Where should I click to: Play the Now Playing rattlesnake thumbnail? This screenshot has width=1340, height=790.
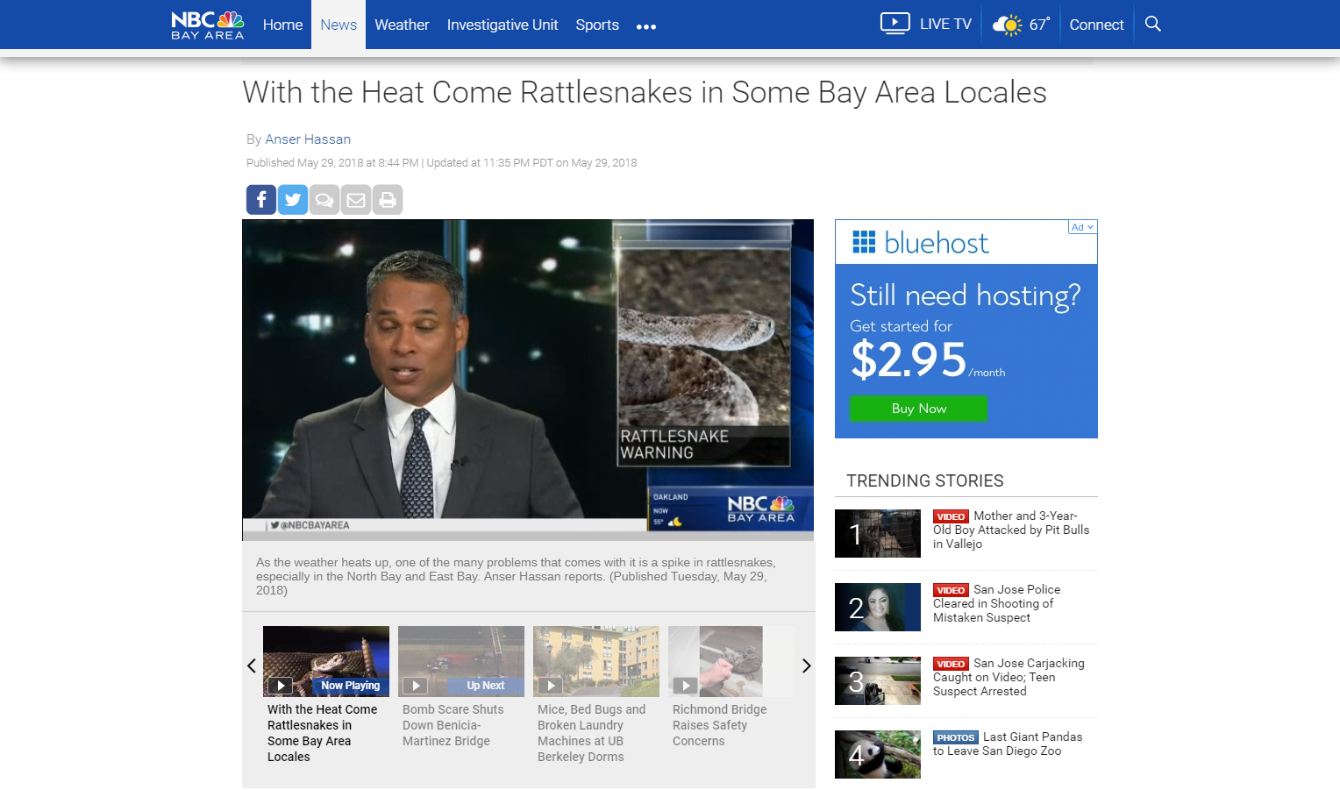point(326,661)
